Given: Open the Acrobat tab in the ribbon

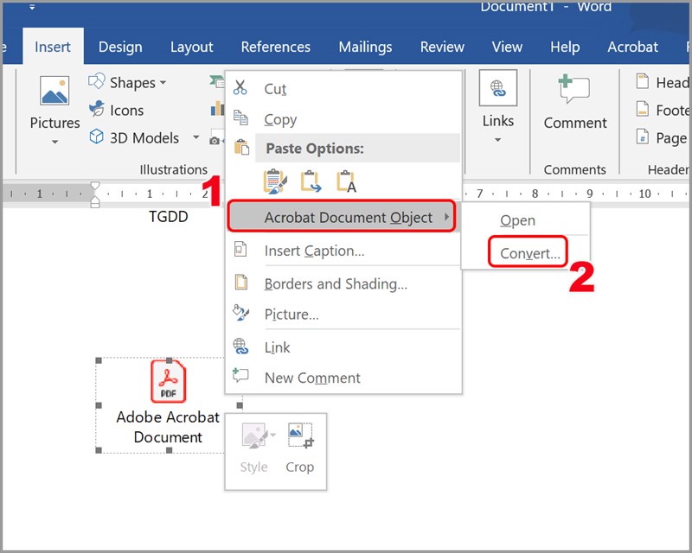Looking at the screenshot, I should [x=632, y=47].
